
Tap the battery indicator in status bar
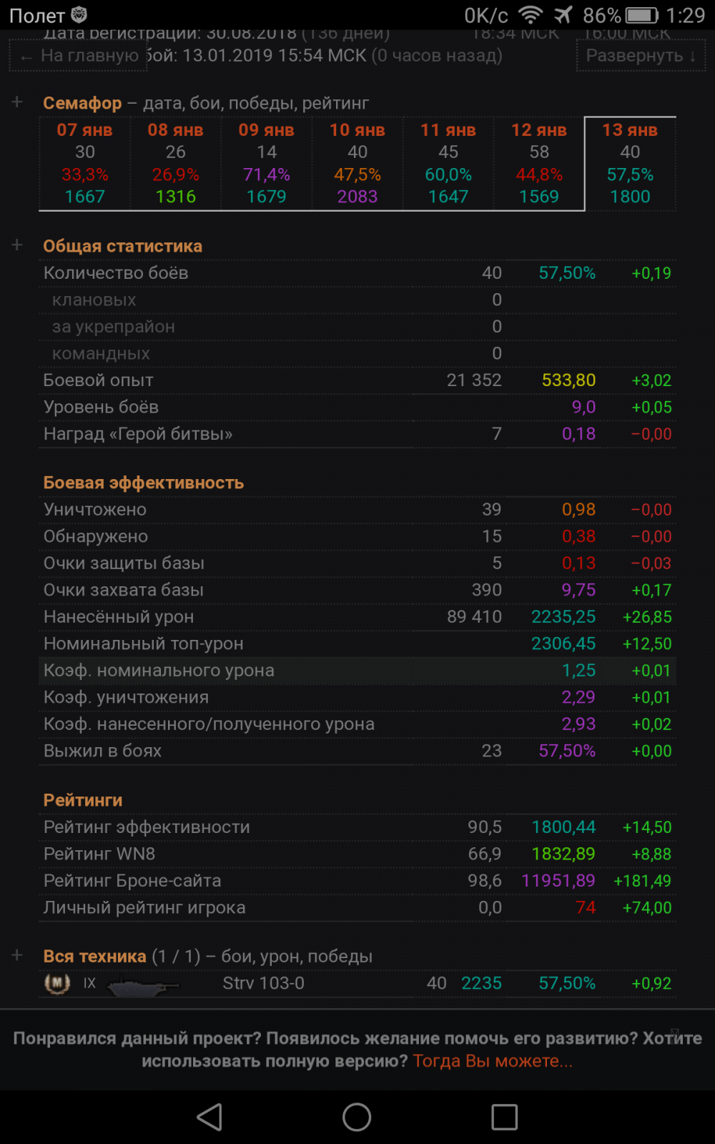[x=641, y=15]
